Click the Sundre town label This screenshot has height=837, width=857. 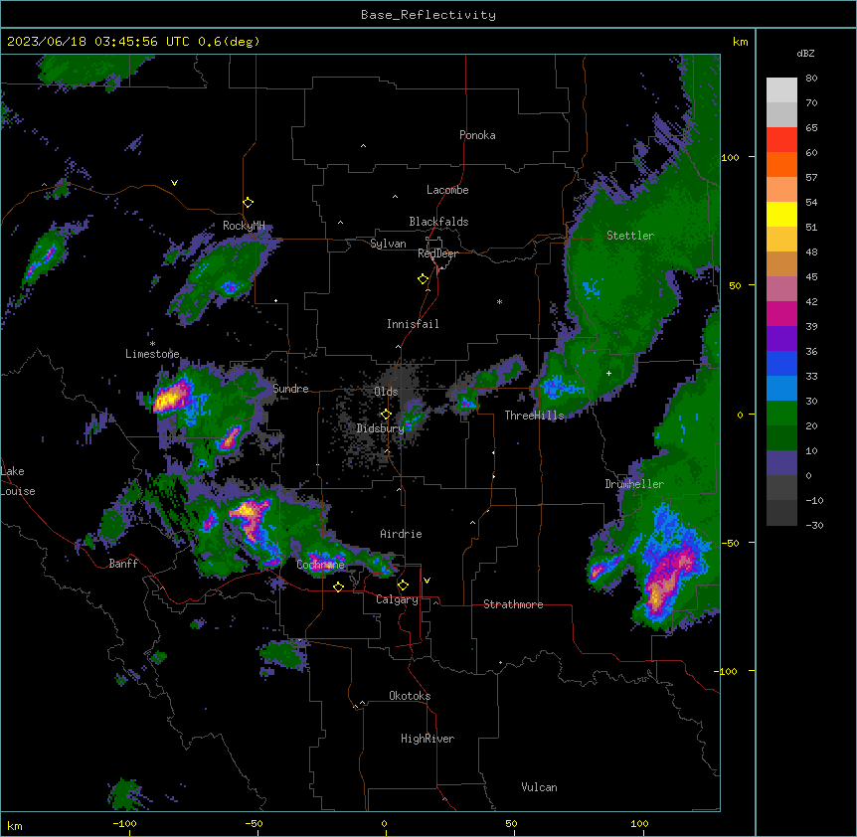(x=290, y=389)
